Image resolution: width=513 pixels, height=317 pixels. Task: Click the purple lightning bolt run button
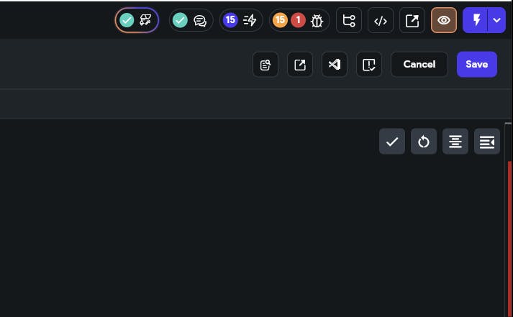click(x=476, y=20)
